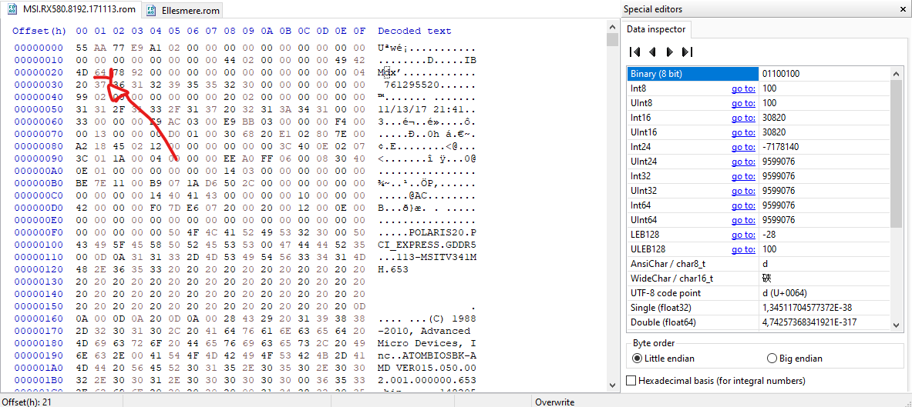912x407 pixels.
Task: Click decoded text MD VER015.050.00
Action: pos(427,368)
